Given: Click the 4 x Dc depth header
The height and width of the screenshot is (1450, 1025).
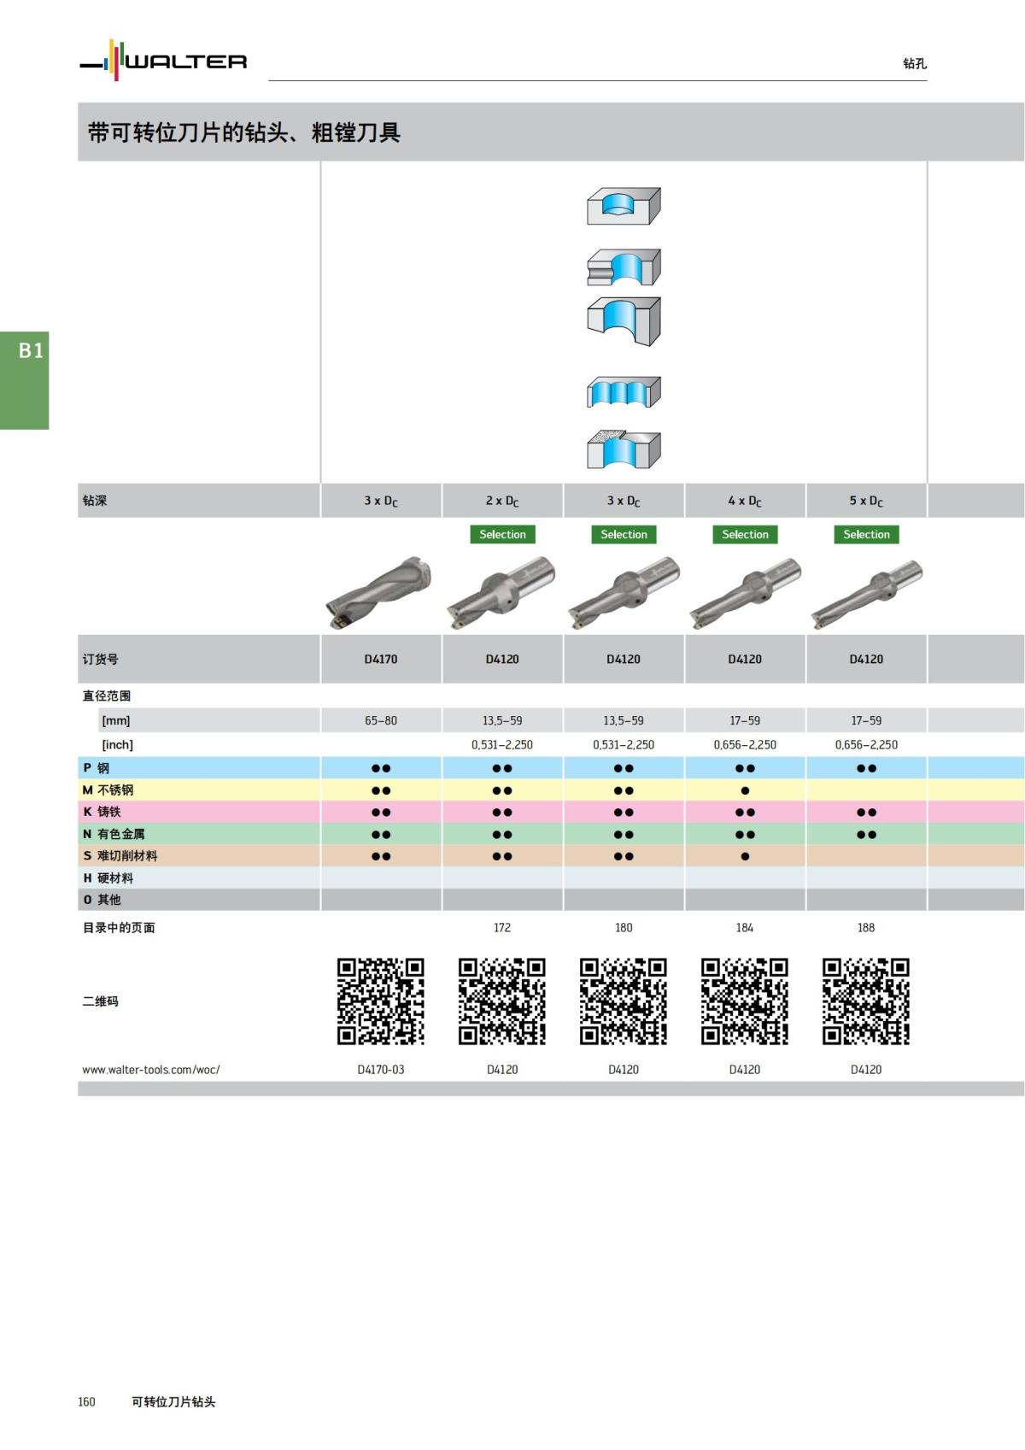Looking at the screenshot, I should click(x=745, y=501).
